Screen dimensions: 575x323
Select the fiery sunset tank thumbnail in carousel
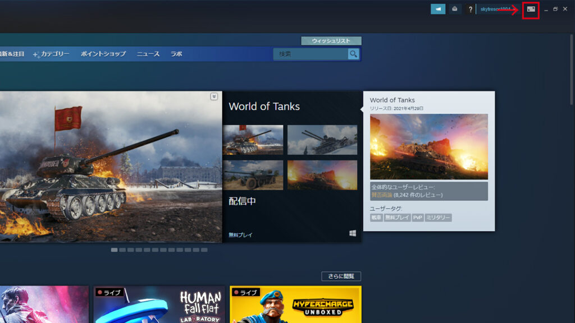coord(322,175)
